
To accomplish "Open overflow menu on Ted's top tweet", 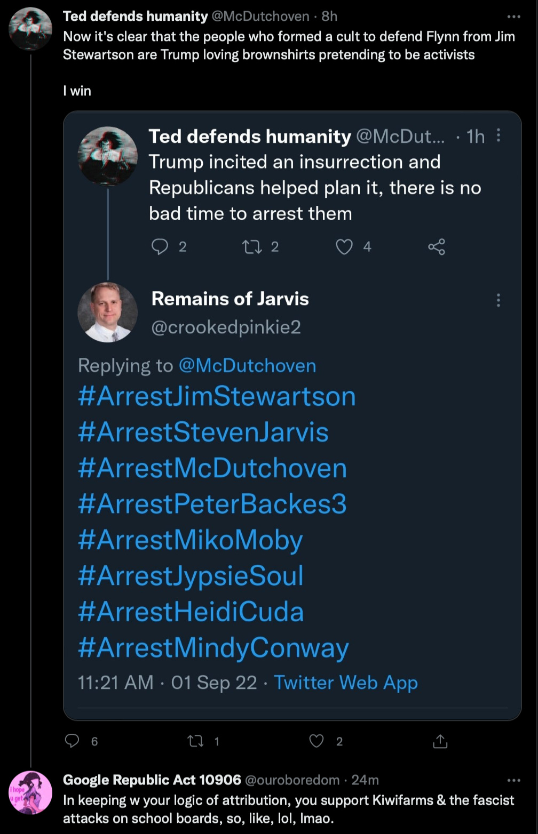I will [513, 16].
